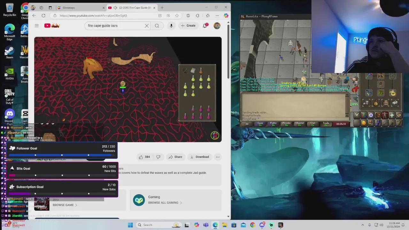
Task: Open RuneLite Combat Options tab icon
Action: coord(357,115)
